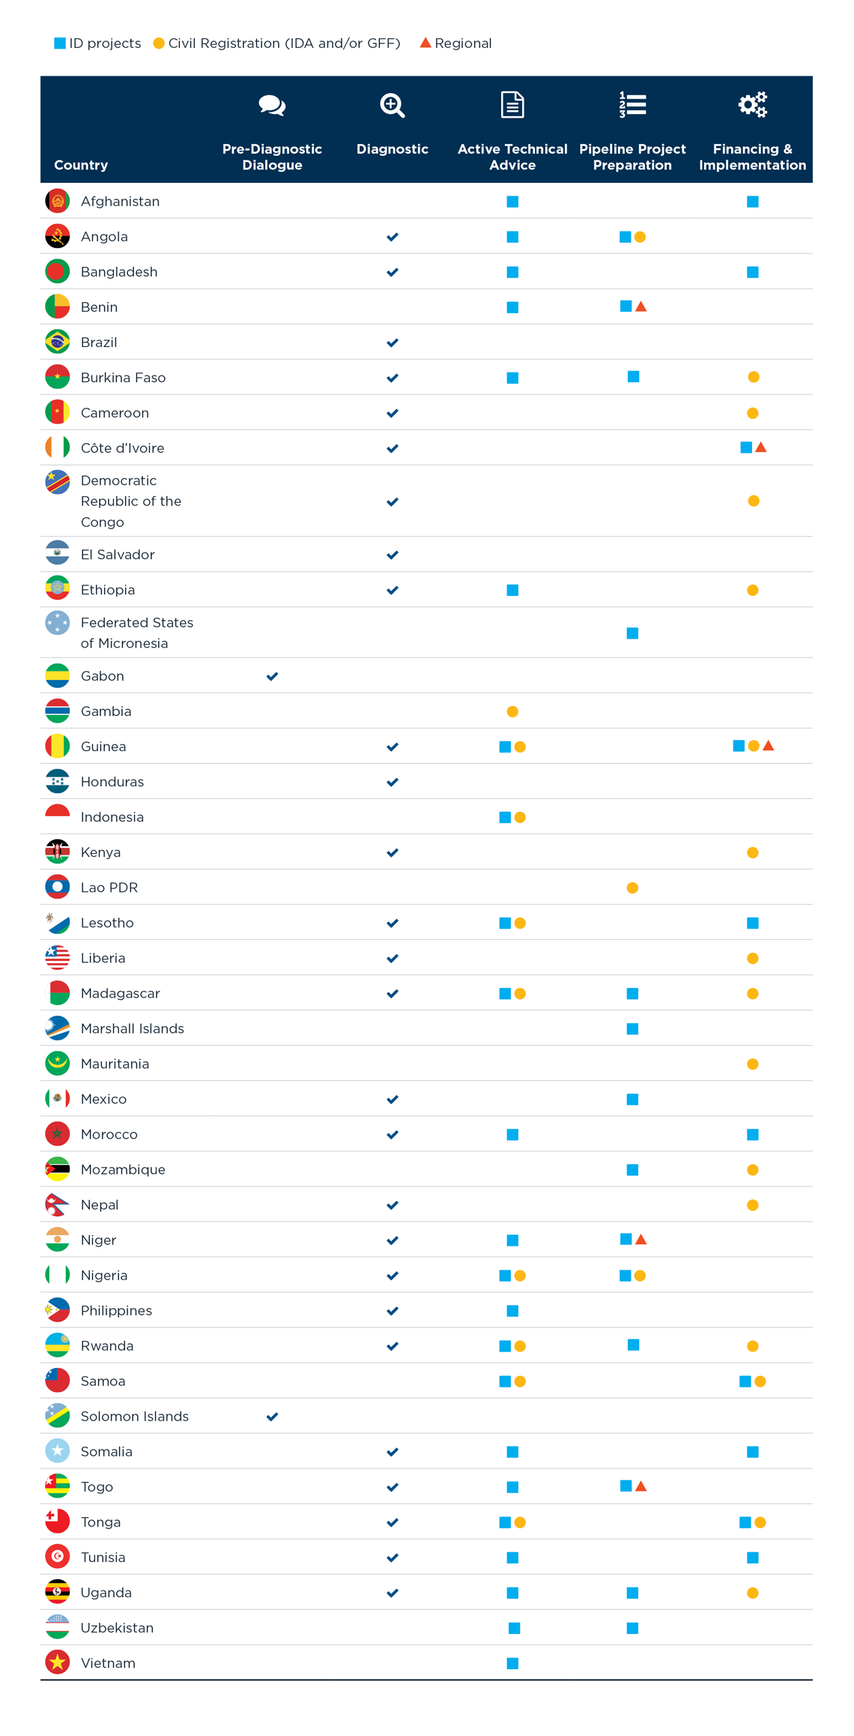Click the Vietnam flag icon
854x1736 pixels.
click(58, 1663)
